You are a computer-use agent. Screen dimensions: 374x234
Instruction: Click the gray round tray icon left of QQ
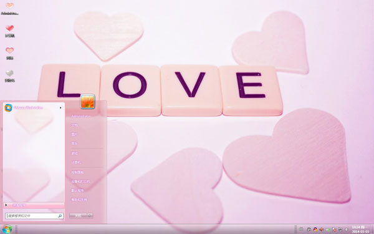[309, 230]
